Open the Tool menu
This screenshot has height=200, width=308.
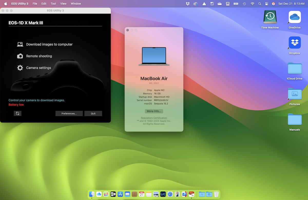(53, 4)
